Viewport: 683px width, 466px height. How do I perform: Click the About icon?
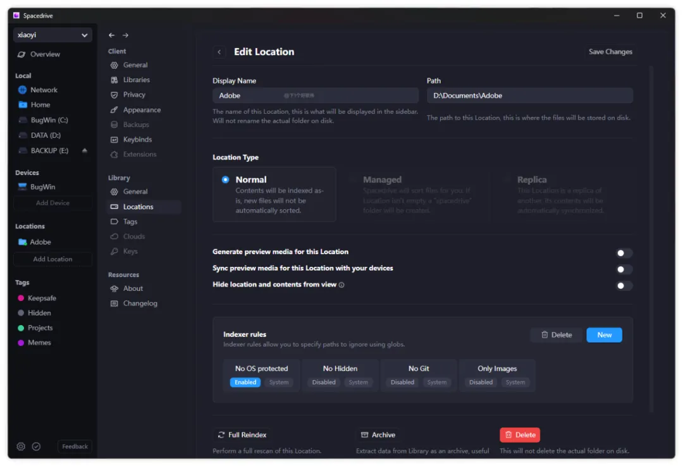tap(114, 288)
